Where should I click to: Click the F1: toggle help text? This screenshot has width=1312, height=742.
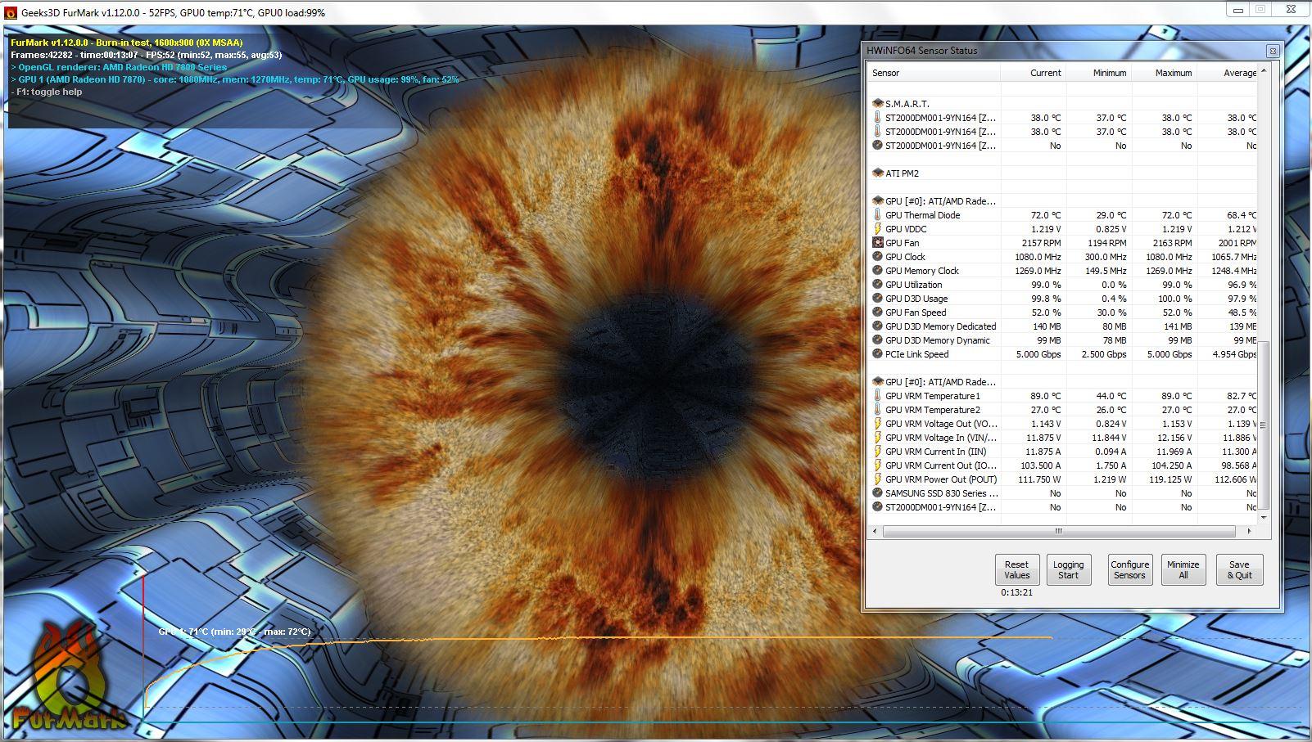[47, 92]
